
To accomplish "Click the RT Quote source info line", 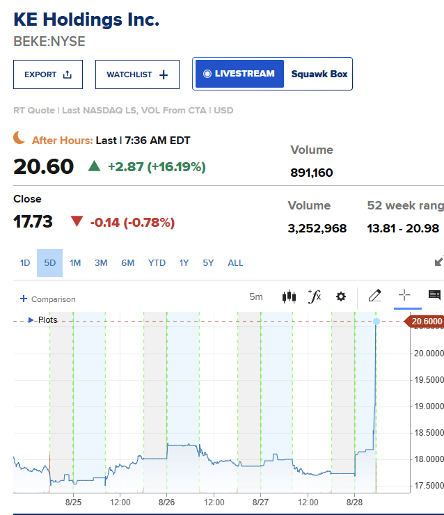I will 123,111.
